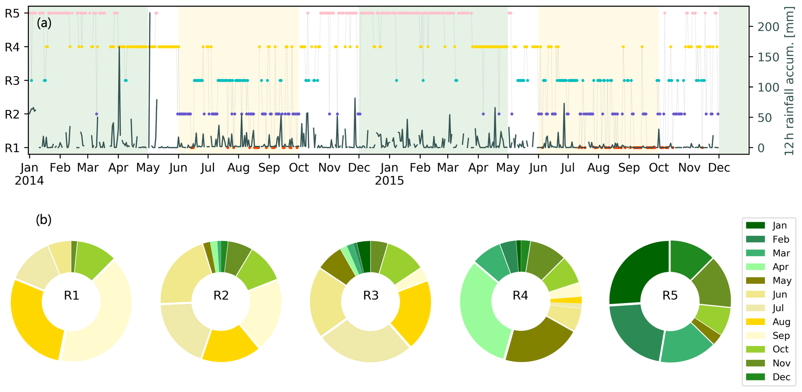Click the Aug gold legend swatch
The image size is (802, 392).
click(755, 322)
